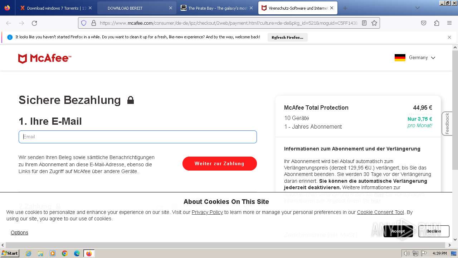Open Windows Media Player from taskbar
458x258 pixels.
coord(53,253)
